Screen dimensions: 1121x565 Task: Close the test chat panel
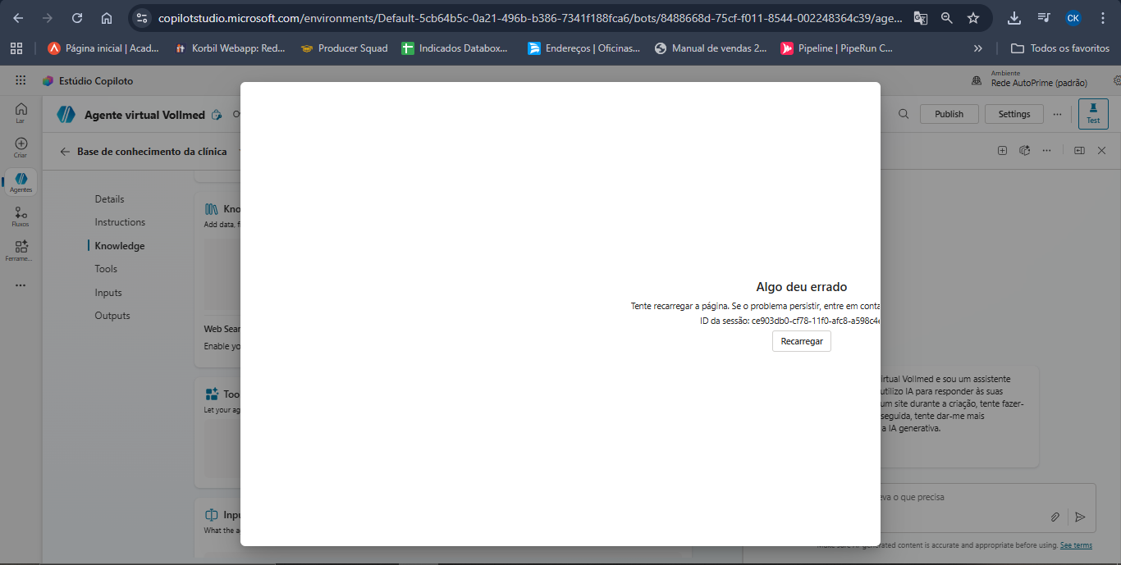(x=1101, y=151)
